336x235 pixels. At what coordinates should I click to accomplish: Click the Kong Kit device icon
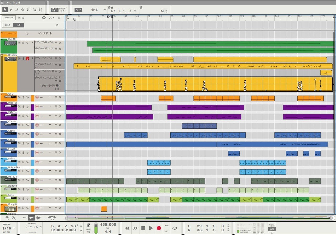11,209
